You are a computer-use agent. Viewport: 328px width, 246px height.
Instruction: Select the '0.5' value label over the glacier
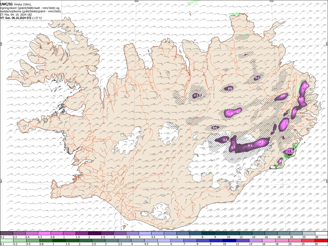(x=233, y=147)
